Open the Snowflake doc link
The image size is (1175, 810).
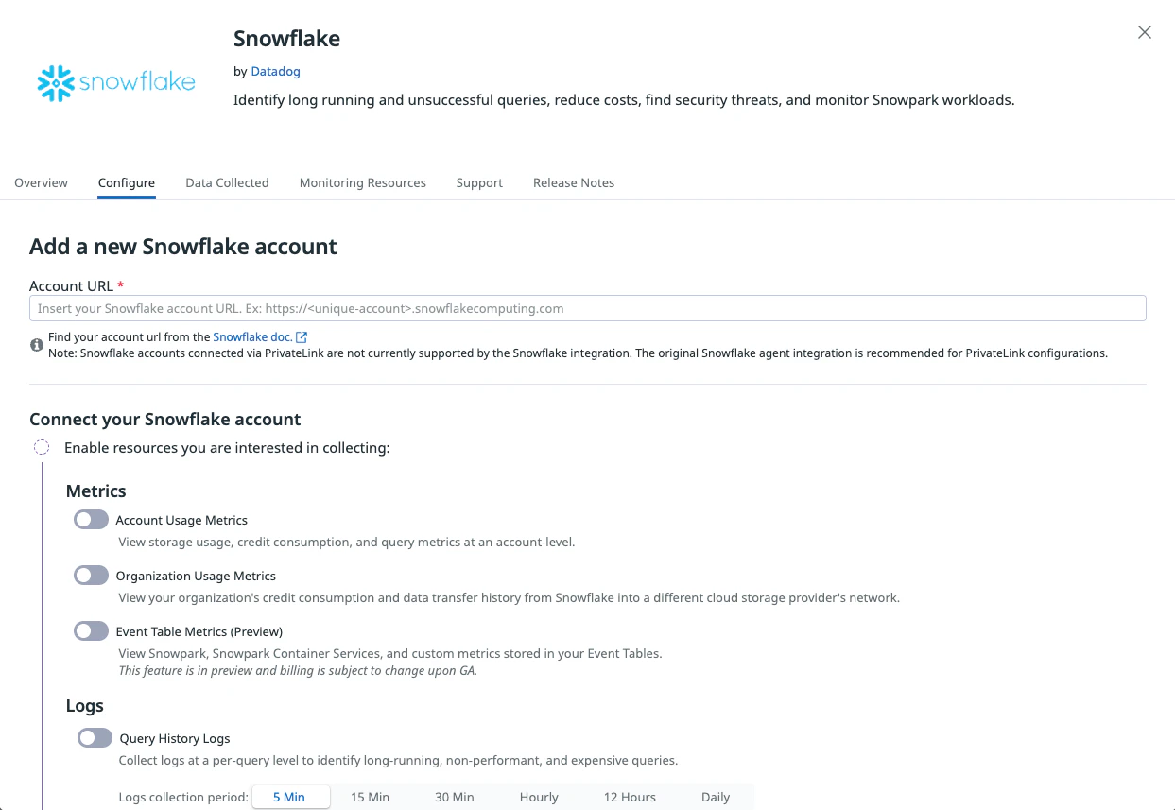(252, 337)
